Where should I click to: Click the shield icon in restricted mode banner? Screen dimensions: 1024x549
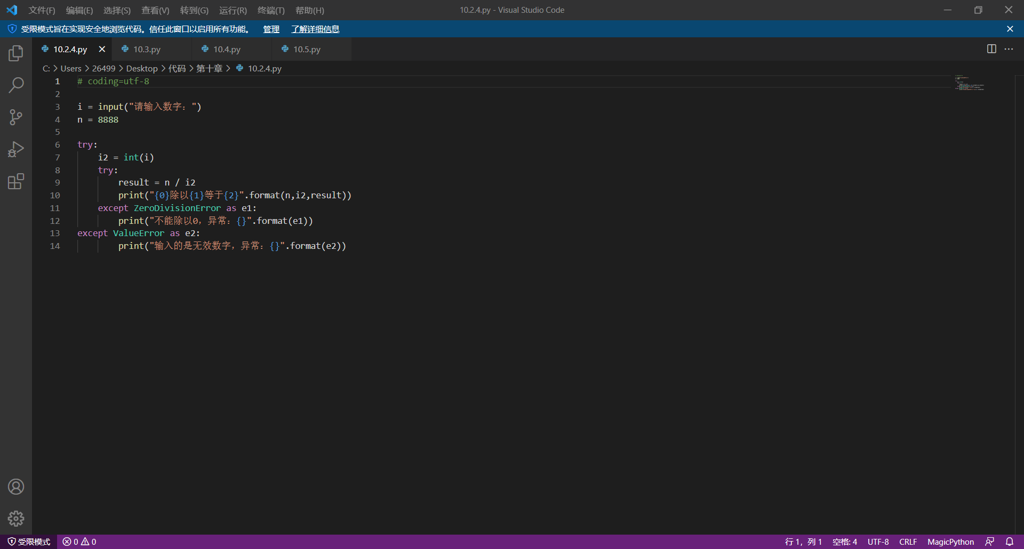12,29
